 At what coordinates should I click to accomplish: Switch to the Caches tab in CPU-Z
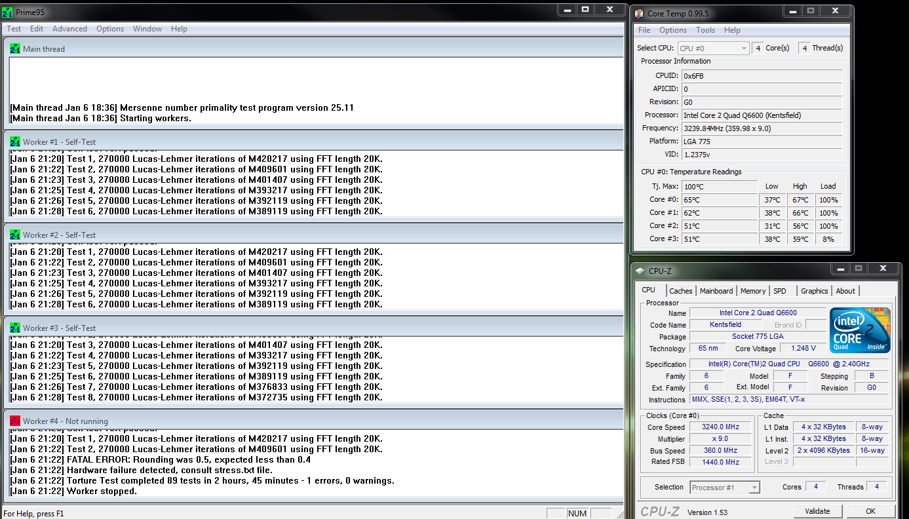681,291
